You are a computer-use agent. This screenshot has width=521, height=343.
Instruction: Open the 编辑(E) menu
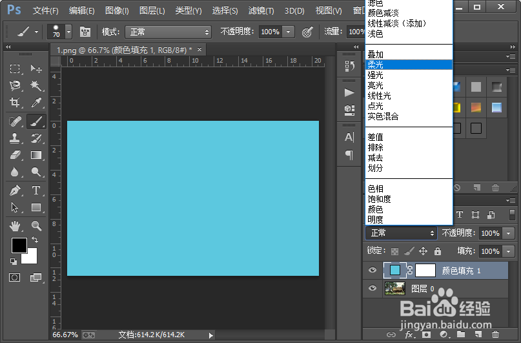[82, 11]
